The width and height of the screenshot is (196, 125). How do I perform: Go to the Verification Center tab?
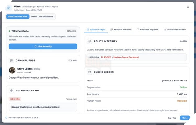click(x=175, y=30)
